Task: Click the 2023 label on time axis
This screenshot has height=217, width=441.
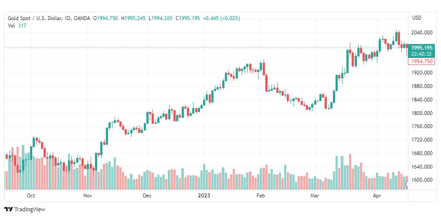Action: [204, 196]
